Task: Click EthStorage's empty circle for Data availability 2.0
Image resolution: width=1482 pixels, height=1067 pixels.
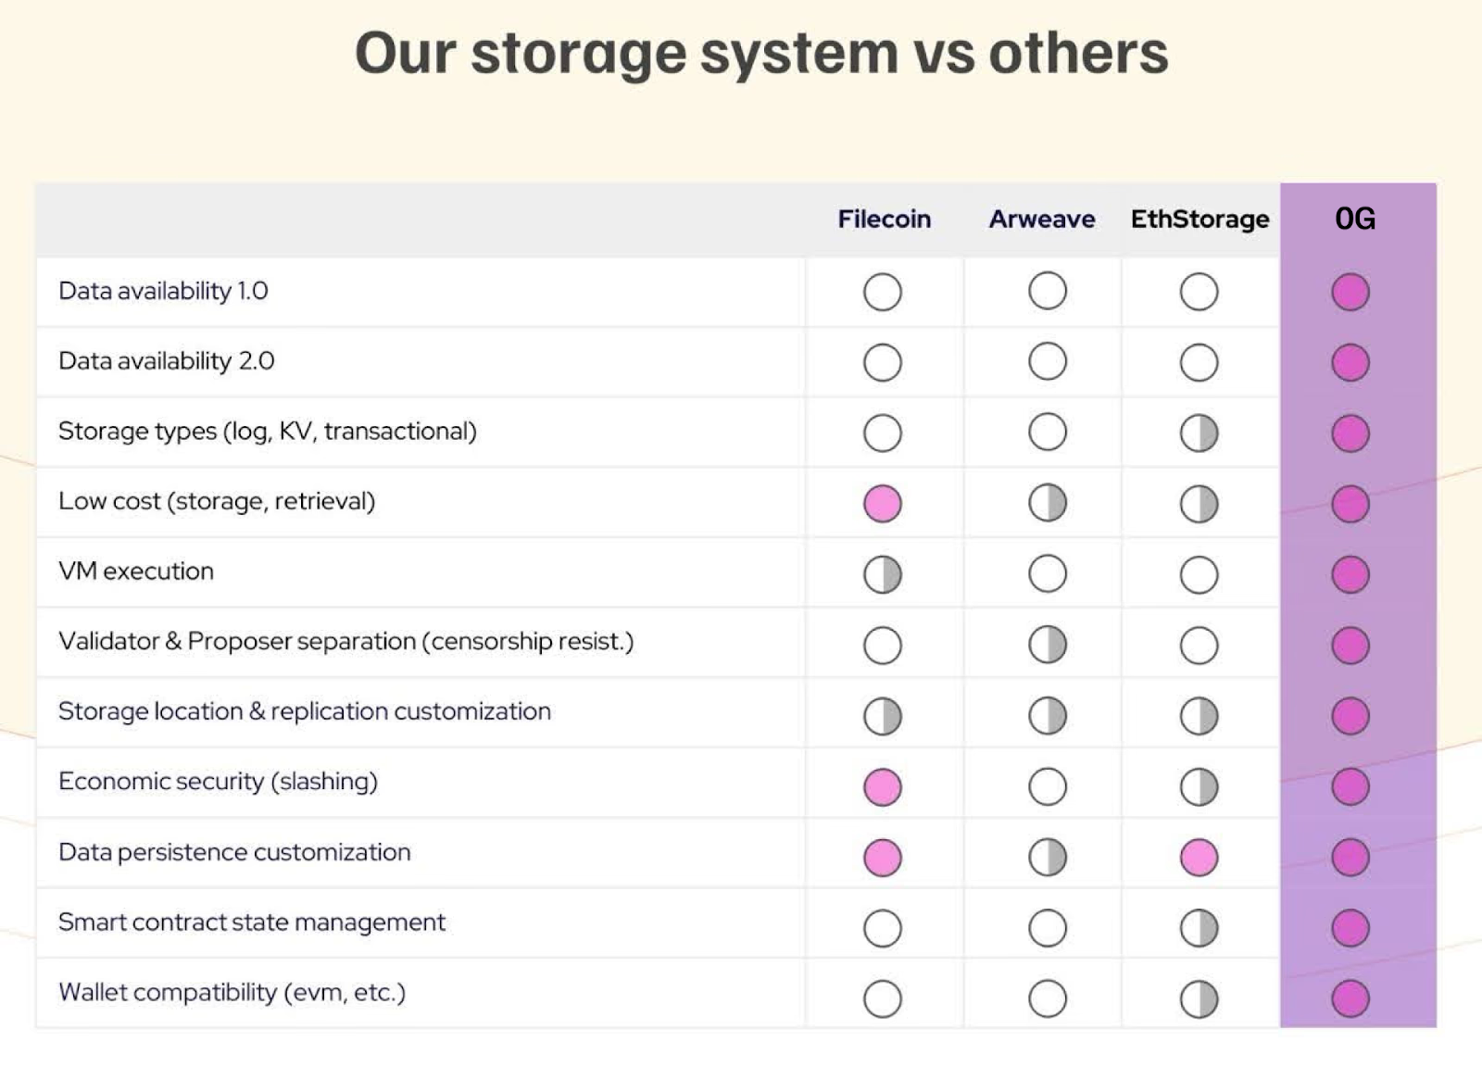Action: (x=1199, y=362)
